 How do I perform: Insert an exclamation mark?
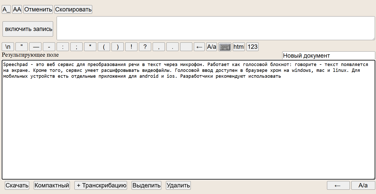tap(131, 47)
